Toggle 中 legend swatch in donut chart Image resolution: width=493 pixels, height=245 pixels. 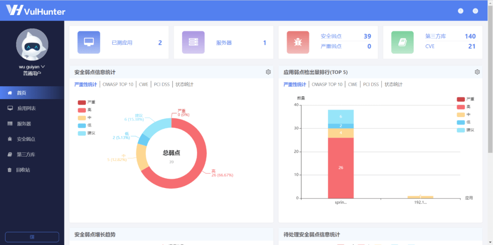click(82, 118)
